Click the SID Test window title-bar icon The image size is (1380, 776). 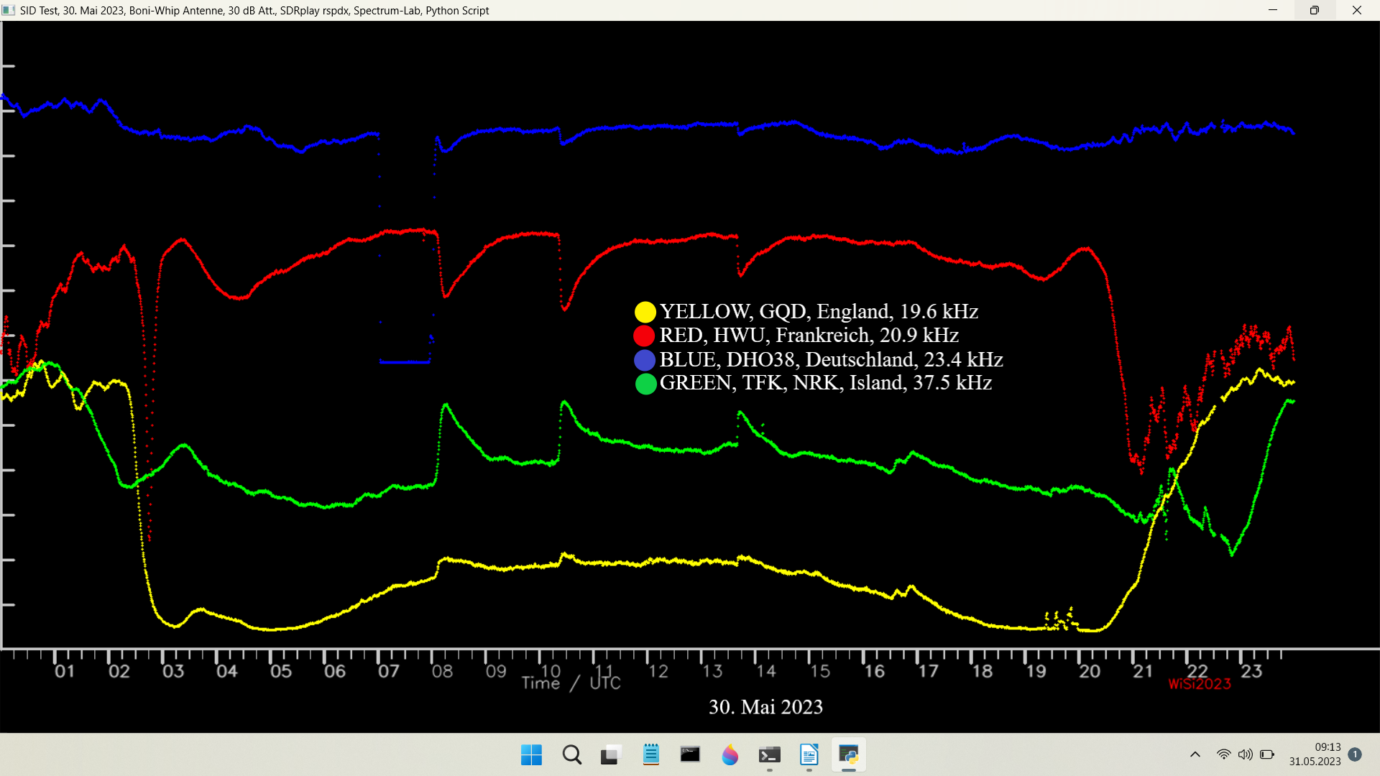coord(9,10)
